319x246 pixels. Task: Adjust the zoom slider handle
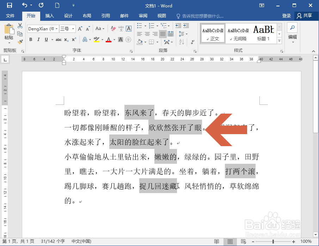pos(273,241)
